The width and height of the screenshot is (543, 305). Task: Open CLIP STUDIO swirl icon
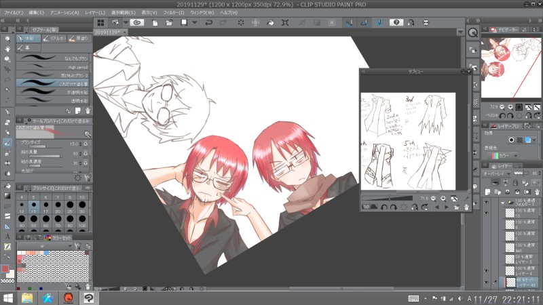coord(137,22)
